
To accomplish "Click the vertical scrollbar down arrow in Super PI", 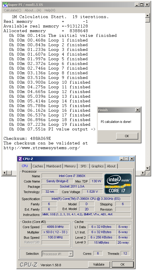I will coord(148,168).
